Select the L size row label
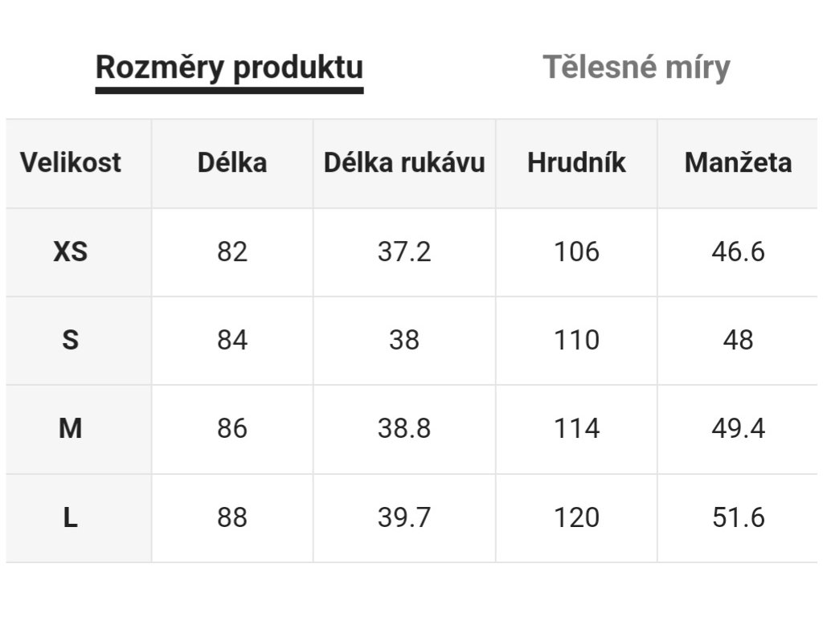The width and height of the screenshot is (823, 617). (x=71, y=517)
